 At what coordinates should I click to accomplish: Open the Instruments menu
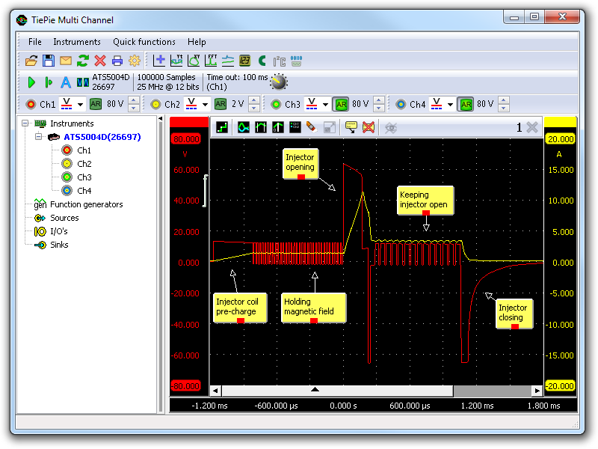click(77, 42)
